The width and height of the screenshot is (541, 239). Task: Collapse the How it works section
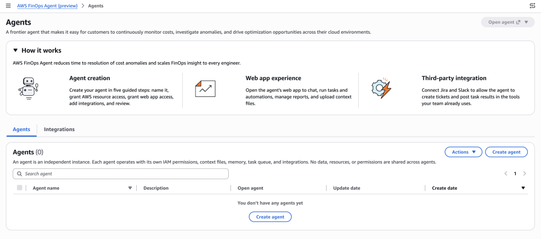[x=15, y=50]
